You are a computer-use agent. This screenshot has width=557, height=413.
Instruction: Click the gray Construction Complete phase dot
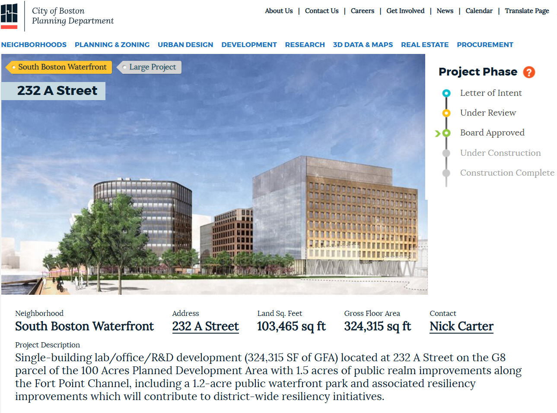point(446,173)
